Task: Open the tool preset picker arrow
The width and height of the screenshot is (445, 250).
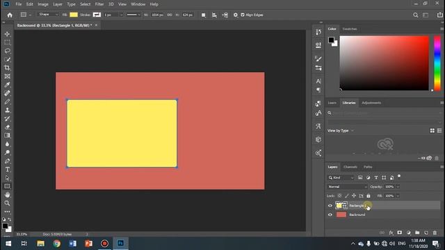Action: click(30, 15)
